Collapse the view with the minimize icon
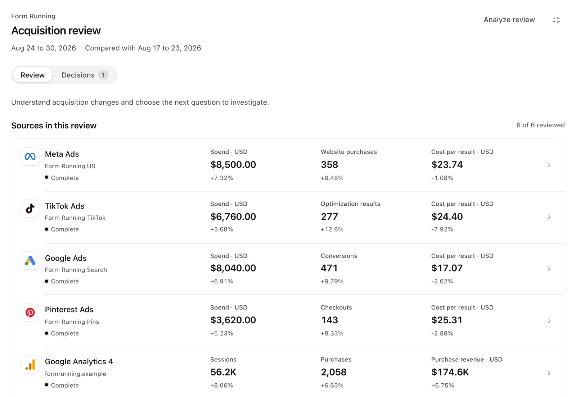 coord(556,20)
